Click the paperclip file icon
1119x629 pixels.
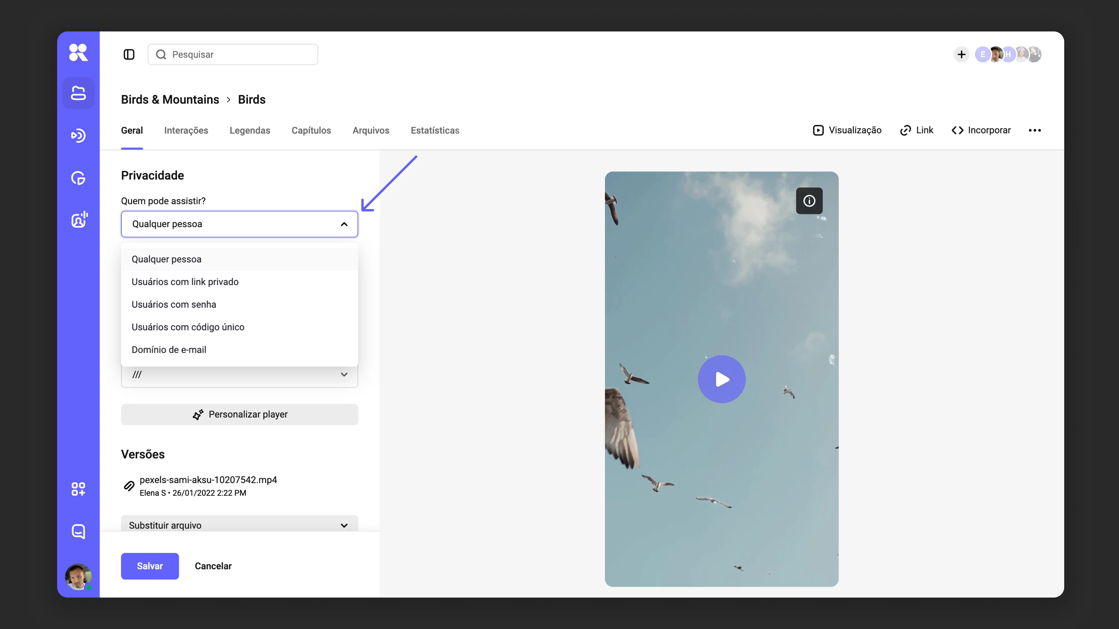click(x=129, y=486)
